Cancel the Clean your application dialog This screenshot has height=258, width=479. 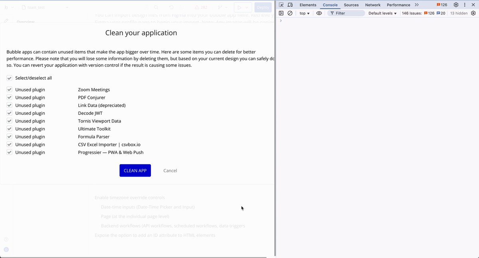coord(170,171)
